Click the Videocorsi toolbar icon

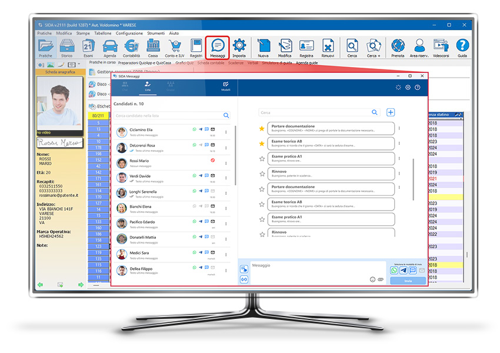[441, 47]
